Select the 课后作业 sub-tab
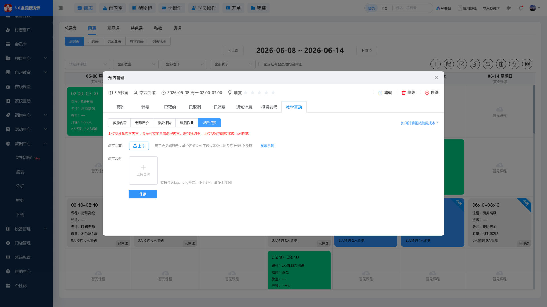Viewport: 547px width, 307px height. click(x=187, y=123)
